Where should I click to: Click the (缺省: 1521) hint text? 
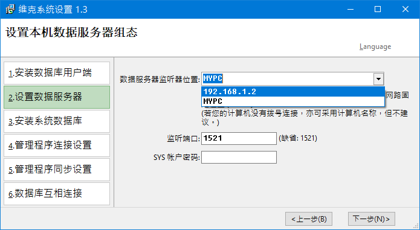pyautogui.click(x=298, y=138)
